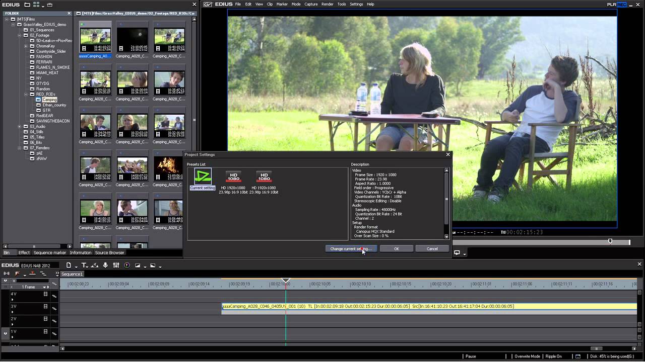This screenshot has height=362, width=645.
Task: Toggle video mute box on track 1V
Action: (45, 331)
